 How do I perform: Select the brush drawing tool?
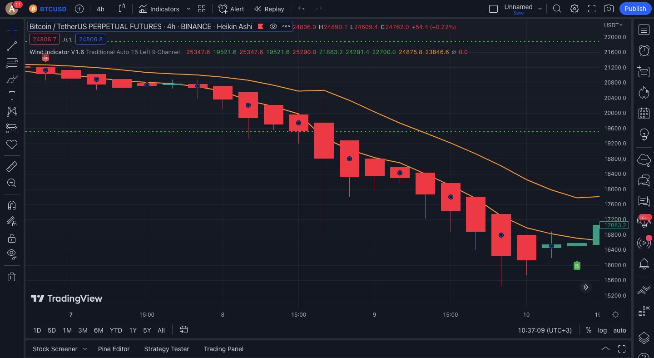pyautogui.click(x=12, y=80)
